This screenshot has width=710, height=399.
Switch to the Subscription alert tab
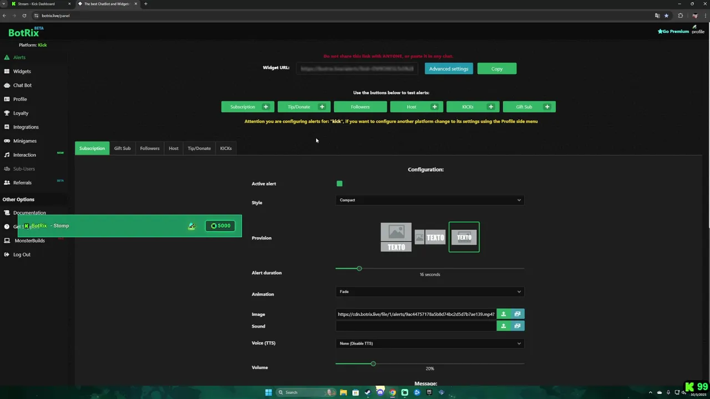92,148
